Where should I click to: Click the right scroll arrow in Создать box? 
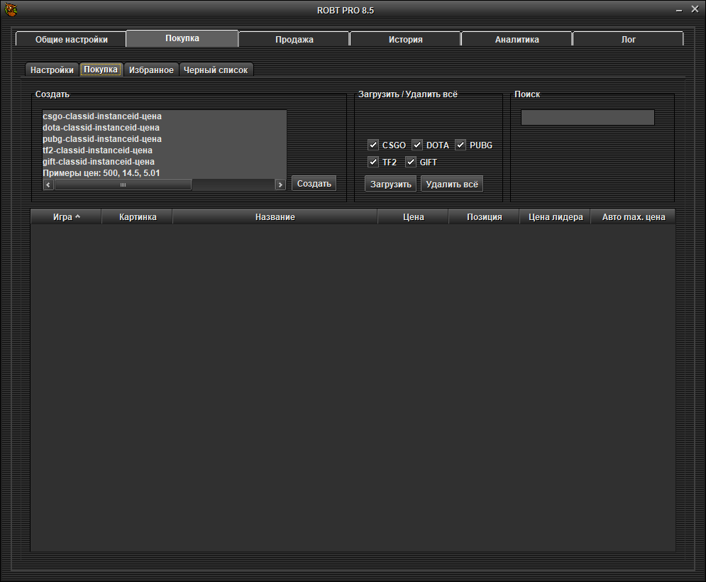click(280, 185)
